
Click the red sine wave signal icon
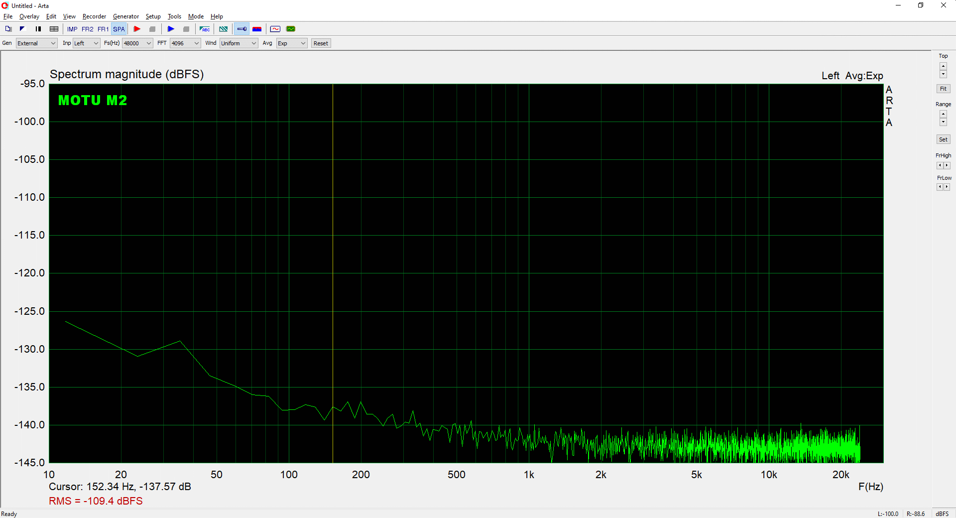click(x=275, y=29)
